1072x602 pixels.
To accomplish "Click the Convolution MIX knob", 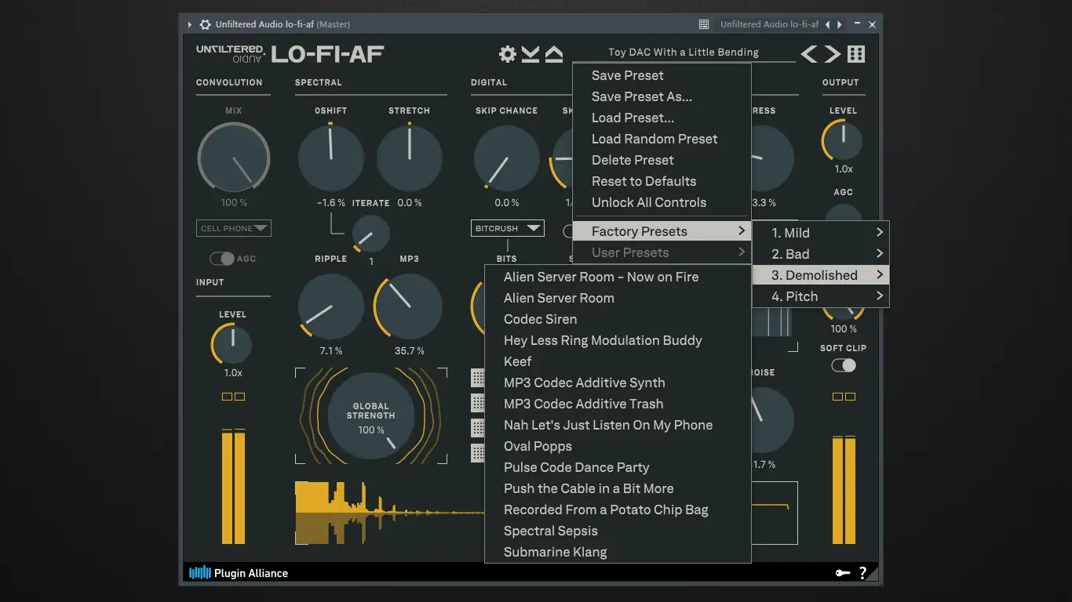I will (x=233, y=157).
